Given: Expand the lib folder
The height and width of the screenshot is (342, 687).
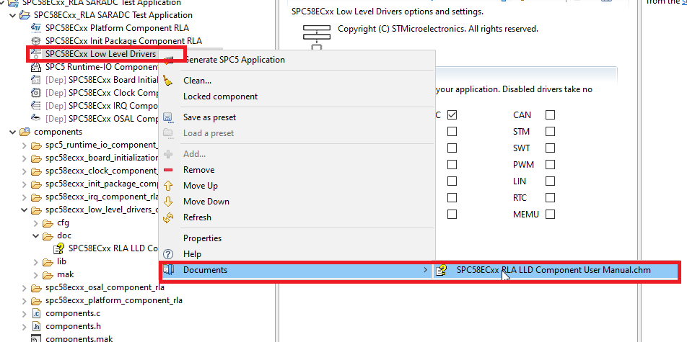Looking at the screenshot, I should 36,262.
